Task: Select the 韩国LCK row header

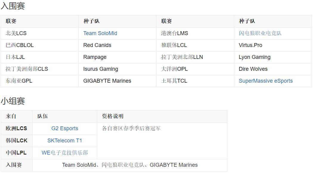Action: click(x=16, y=141)
